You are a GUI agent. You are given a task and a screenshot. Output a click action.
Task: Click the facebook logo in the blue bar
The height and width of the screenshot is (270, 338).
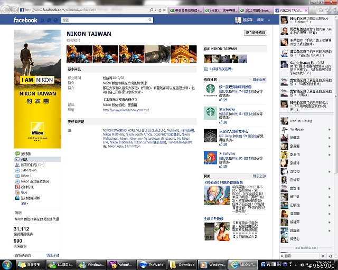(x=25, y=20)
